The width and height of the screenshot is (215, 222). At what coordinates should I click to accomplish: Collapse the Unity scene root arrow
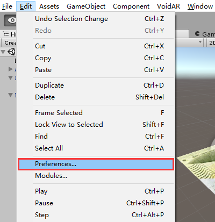[3, 52]
